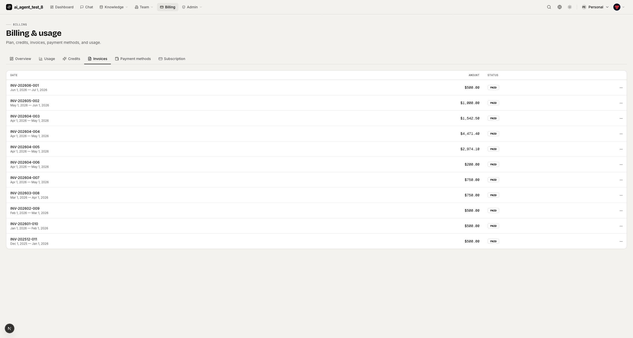Screen dimensions: 633x338
Task: Click the ai_agent_test_8 logo icon
Action: [9, 7]
